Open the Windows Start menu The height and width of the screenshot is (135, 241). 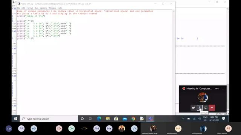pos(15,118)
